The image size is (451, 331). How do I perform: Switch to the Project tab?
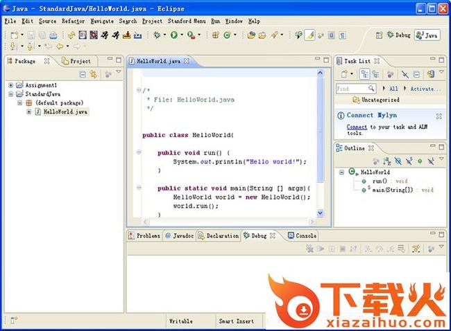(76, 61)
